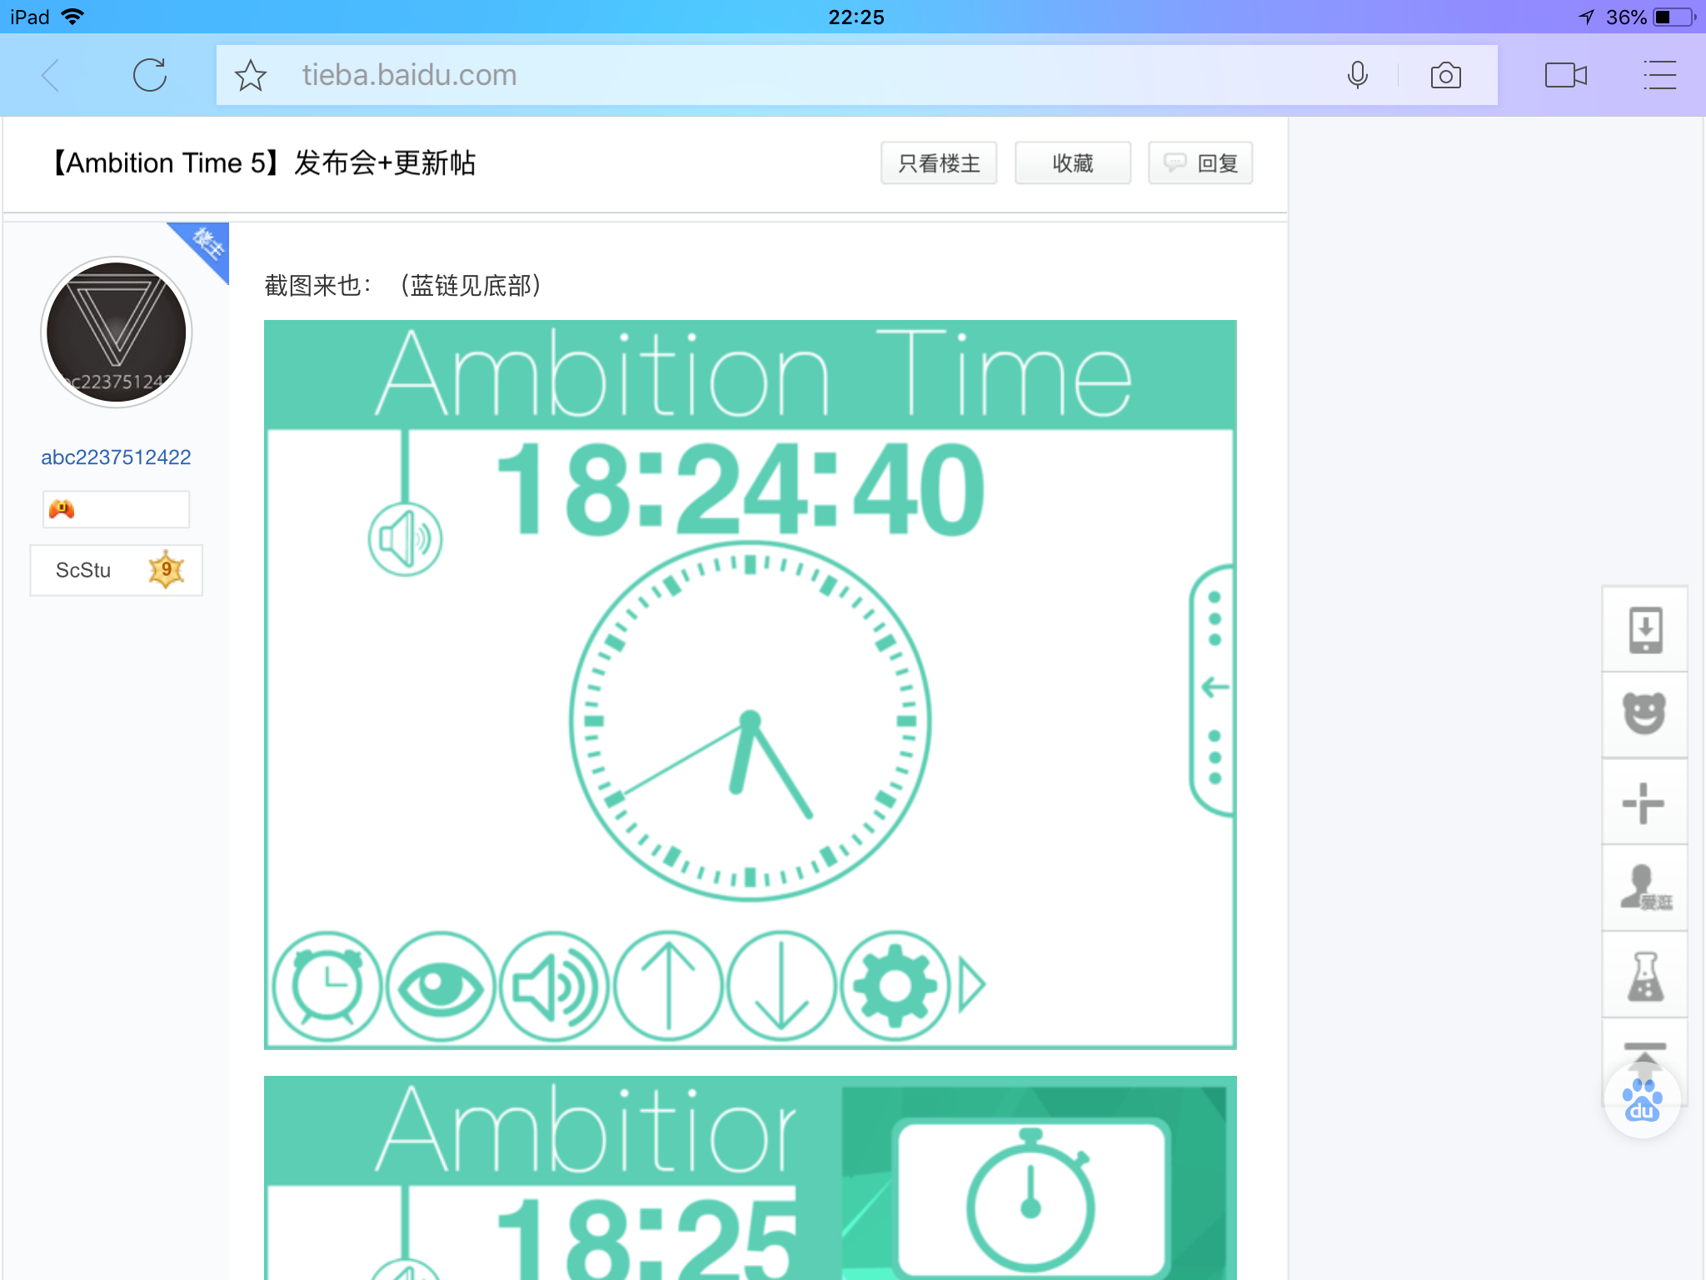Open the lab flask sidebar icon
Viewport: 1706px width, 1280px height.
(x=1645, y=976)
